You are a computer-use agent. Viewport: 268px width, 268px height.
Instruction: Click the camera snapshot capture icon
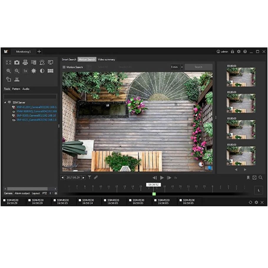click(17, 62)
